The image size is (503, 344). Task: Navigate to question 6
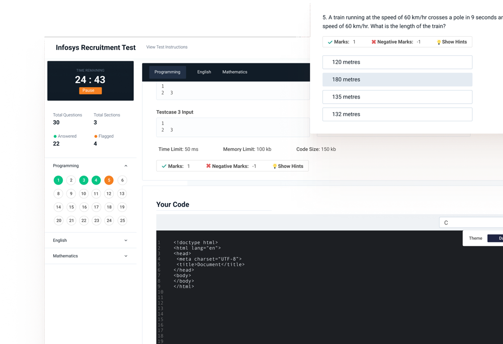point(122,180)
